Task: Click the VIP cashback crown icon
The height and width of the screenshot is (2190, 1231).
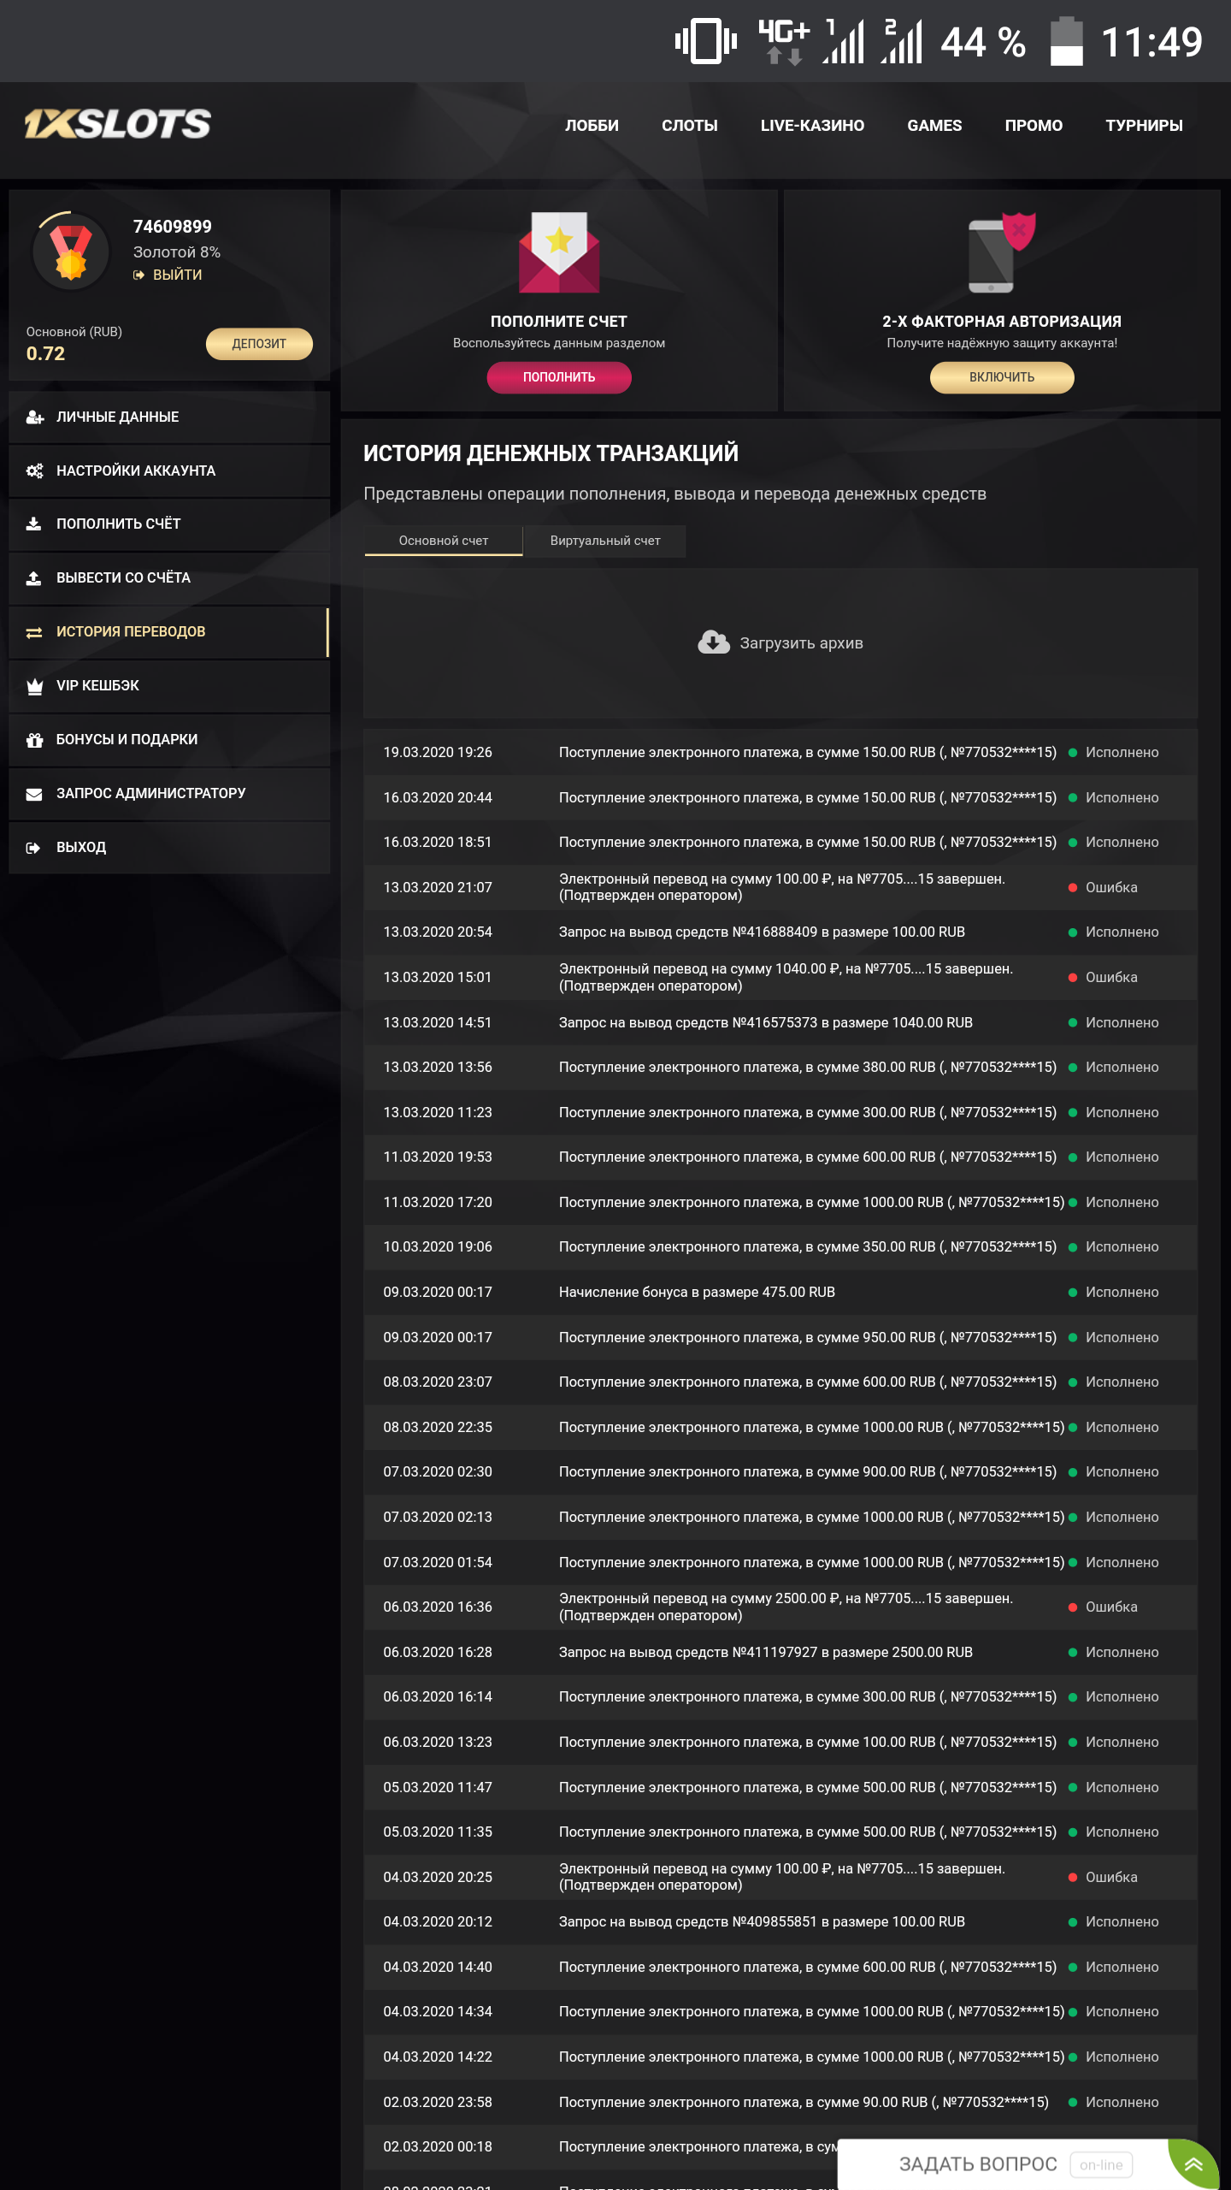Action: (x=34, y=686)
